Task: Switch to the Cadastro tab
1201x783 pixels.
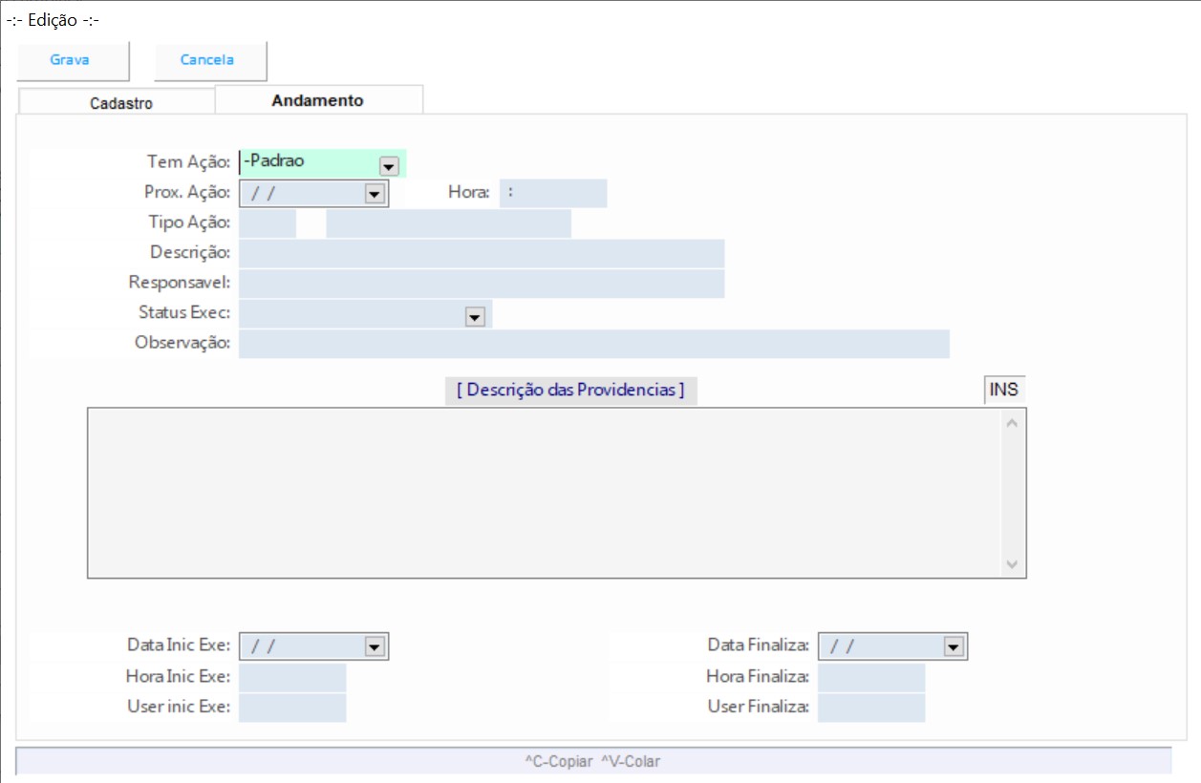Action: click(x=120, y=103)
